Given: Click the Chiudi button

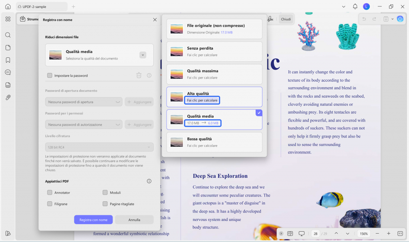Looking at the screenshot, I should 286,19.
